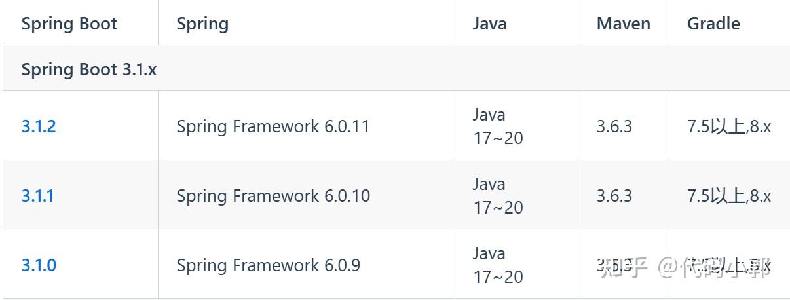
Task: Select the Gradle value in the 3.1.2 row
Action: tap(728, 126)
